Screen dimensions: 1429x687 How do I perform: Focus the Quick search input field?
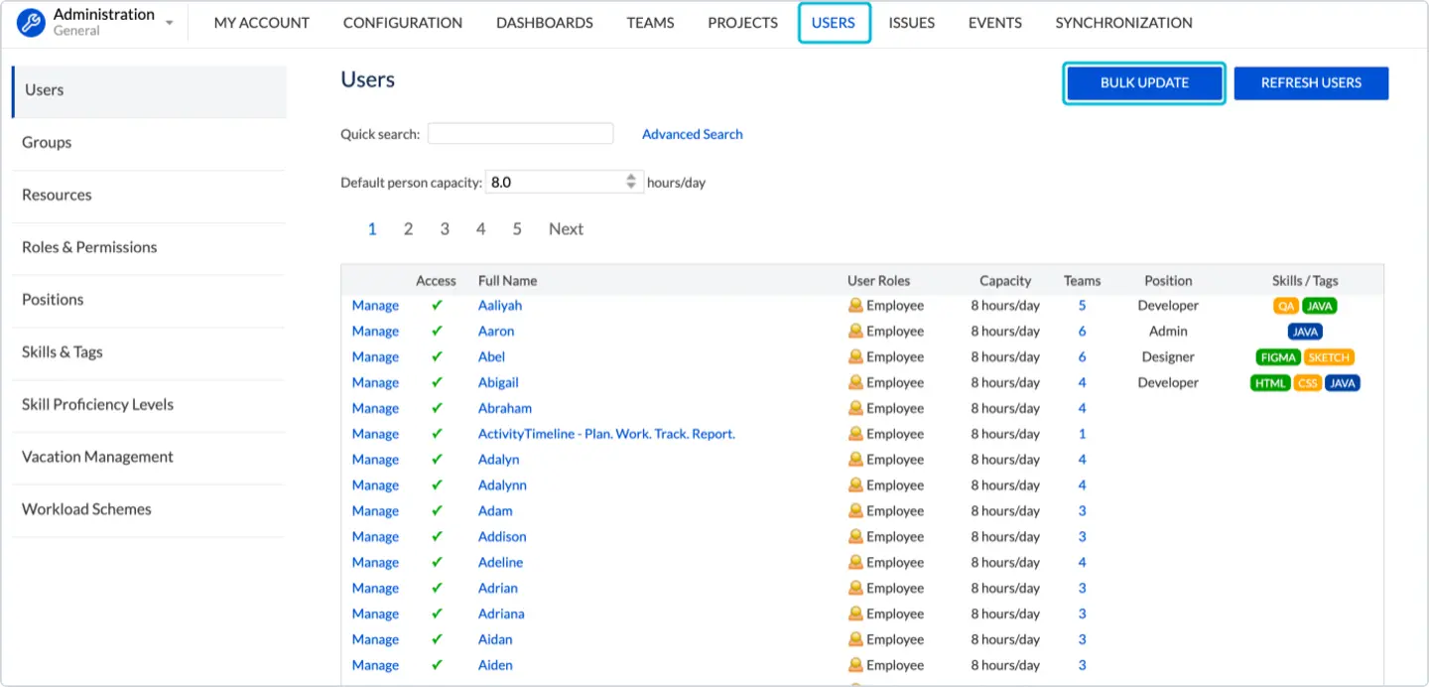[520, 134]
